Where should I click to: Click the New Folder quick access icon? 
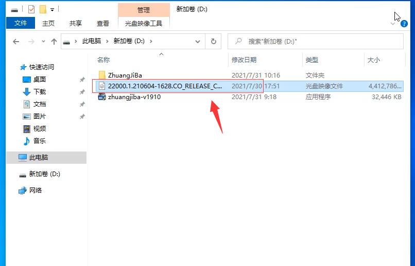(43, 9)
